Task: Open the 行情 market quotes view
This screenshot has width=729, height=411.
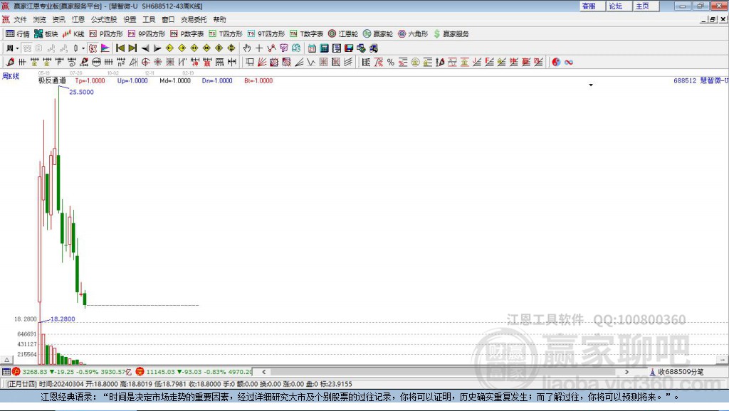Action: [x=17, y=34]
